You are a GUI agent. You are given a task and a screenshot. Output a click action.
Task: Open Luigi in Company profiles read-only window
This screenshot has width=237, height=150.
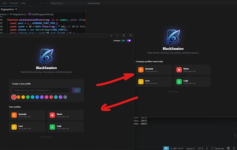coord(192,82)
